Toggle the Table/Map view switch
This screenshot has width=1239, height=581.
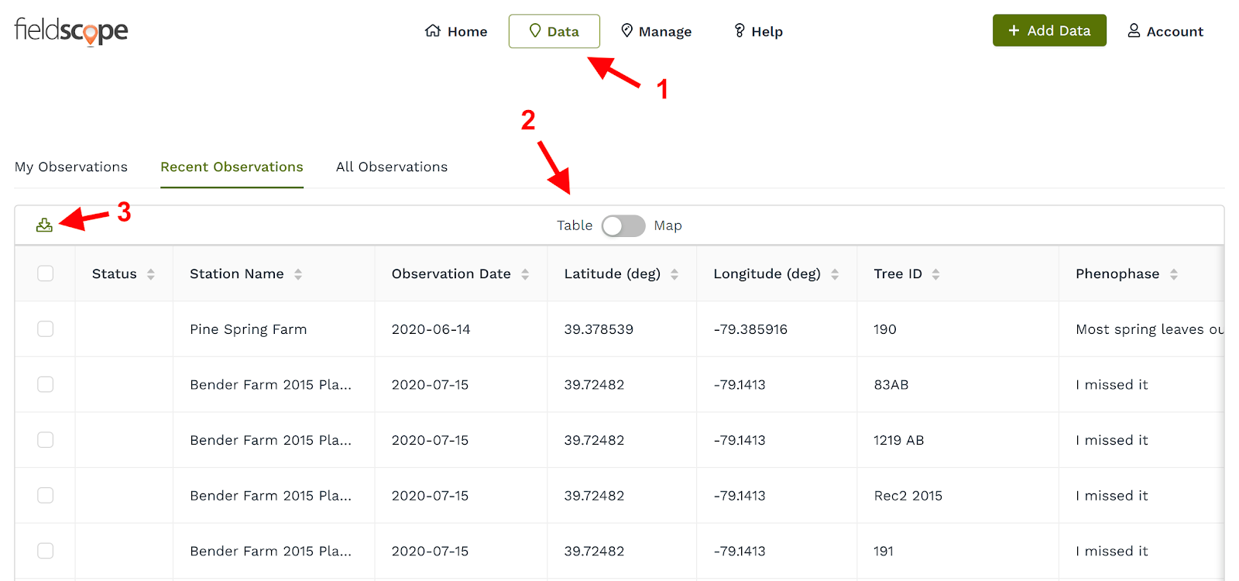[623, 225]
